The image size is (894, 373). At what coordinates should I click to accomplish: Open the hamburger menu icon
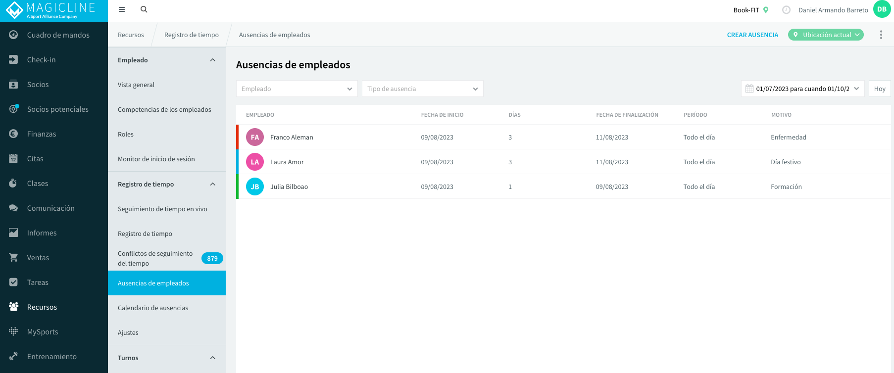point(122,9)
